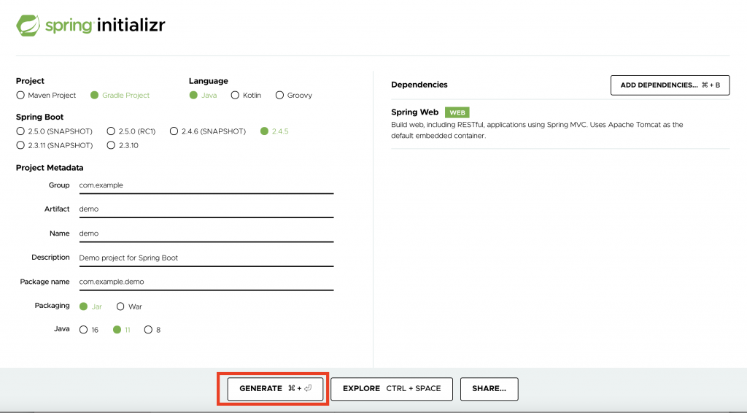Edit the Artifact field
747x413 pixels.
206,209
